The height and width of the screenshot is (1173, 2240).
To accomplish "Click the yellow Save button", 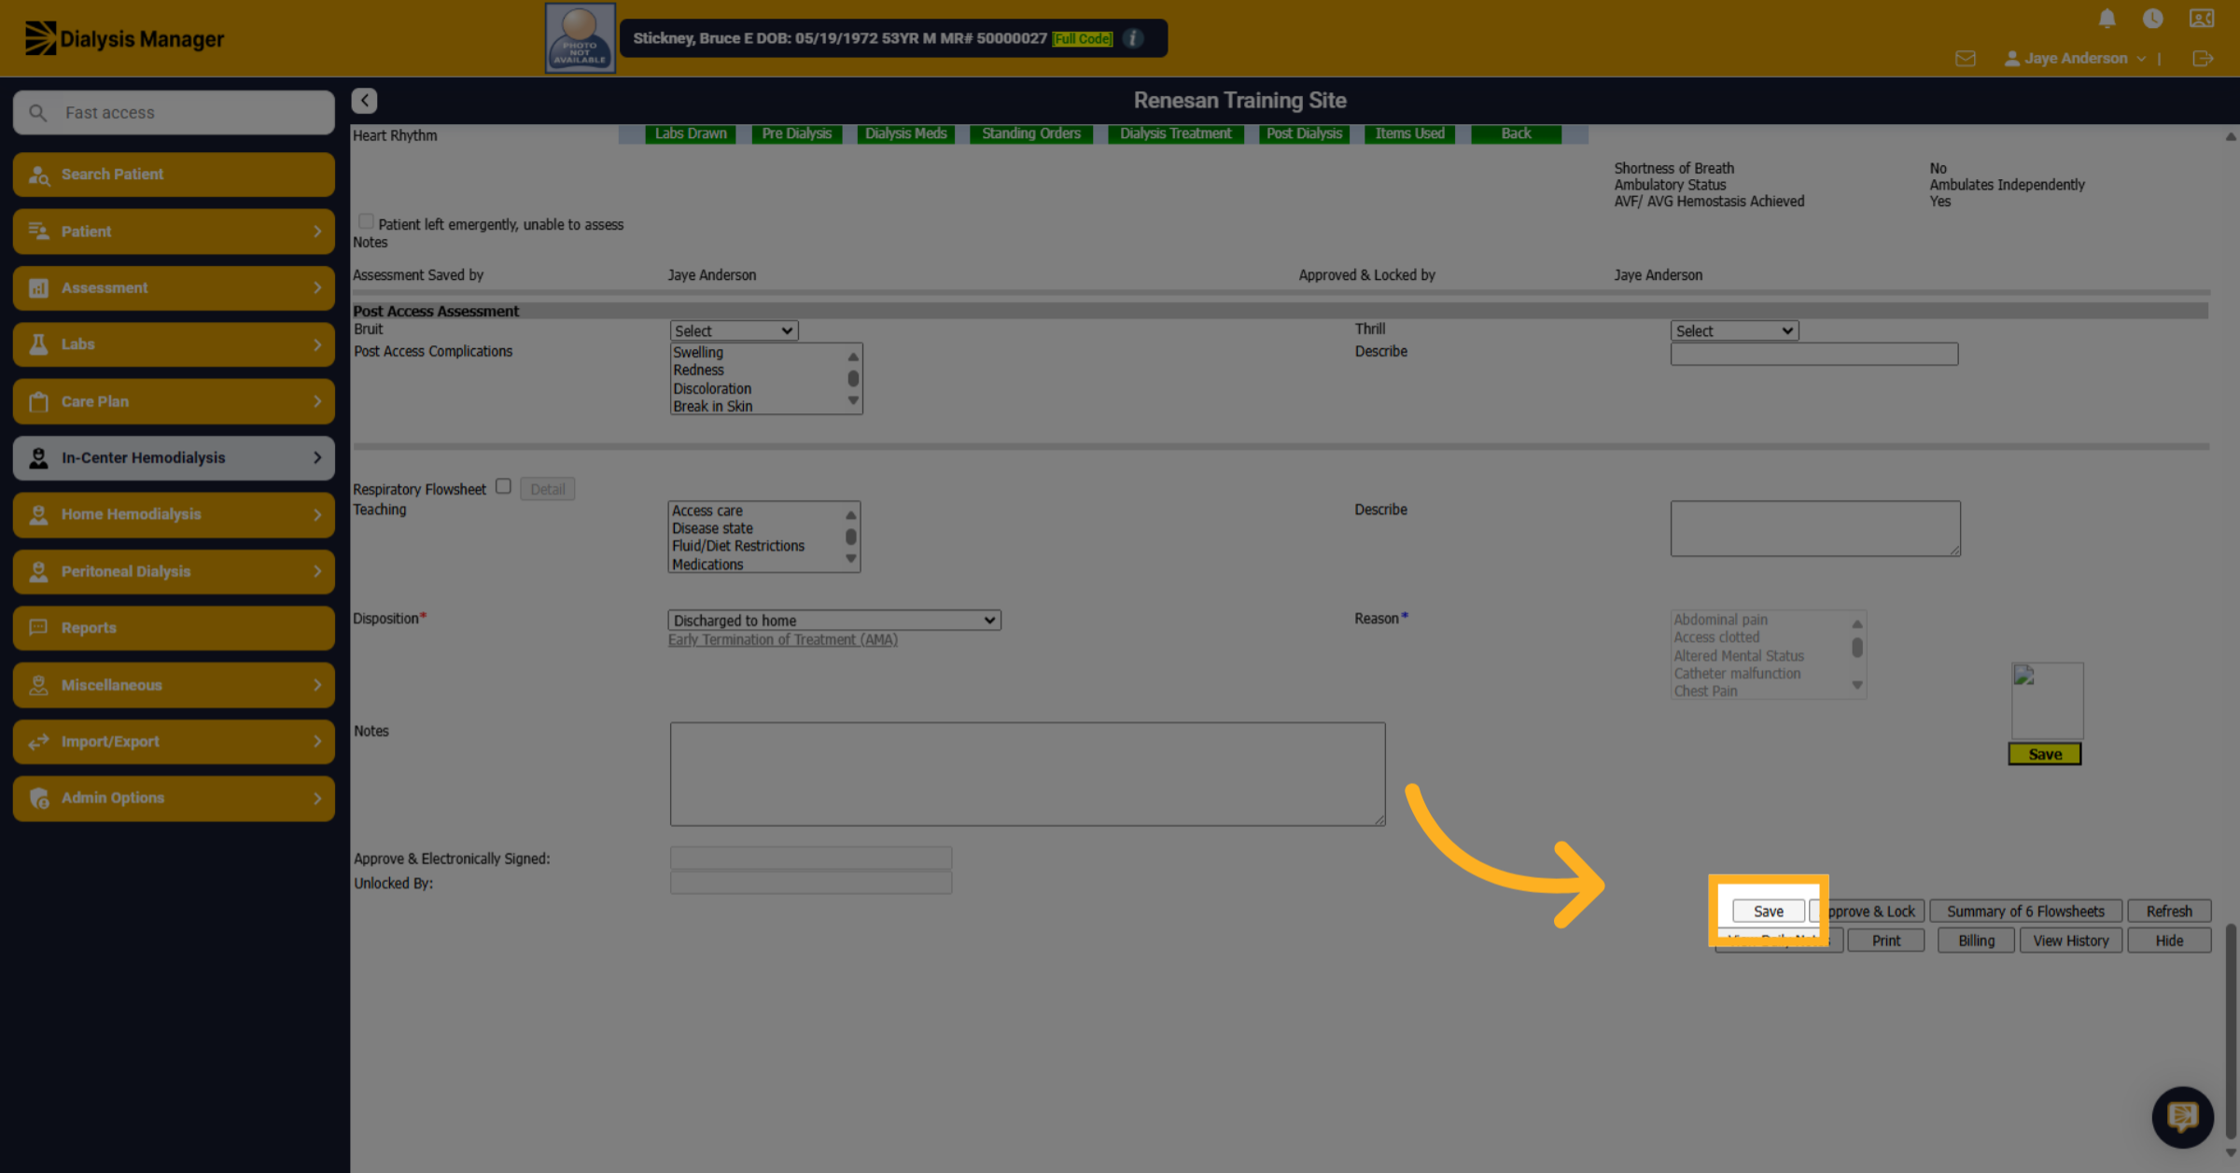I will click(2045, 754).
